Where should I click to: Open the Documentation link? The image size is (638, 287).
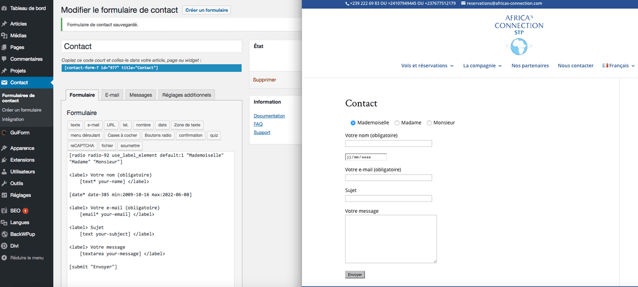pos(269,116)
